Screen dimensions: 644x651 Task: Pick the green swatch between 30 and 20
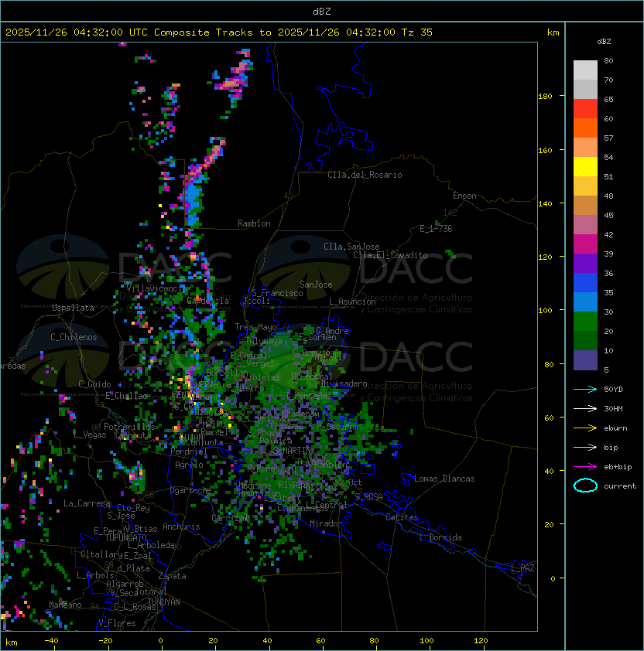pyautogui.click(x=585, y=322)
